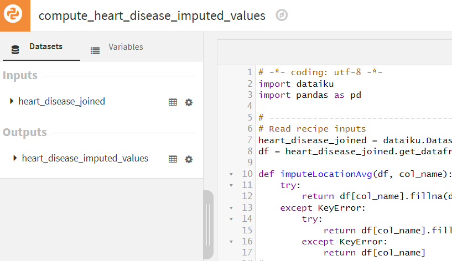The width and height of the screenshot is (452, 261).
Task: Click the 'import pandas as pd' line
Action: click(310, 95)
